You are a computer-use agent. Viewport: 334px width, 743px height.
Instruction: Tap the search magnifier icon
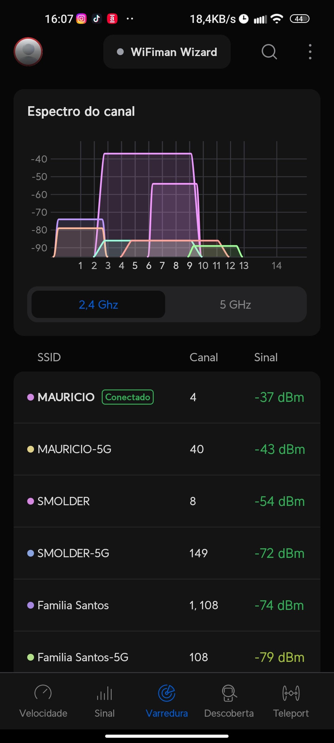coord(269,52)
